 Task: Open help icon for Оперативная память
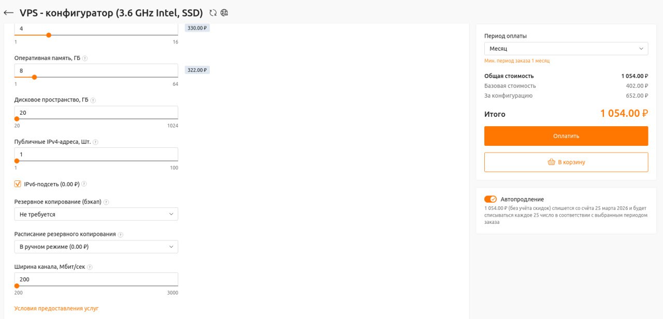coord(85,58)
